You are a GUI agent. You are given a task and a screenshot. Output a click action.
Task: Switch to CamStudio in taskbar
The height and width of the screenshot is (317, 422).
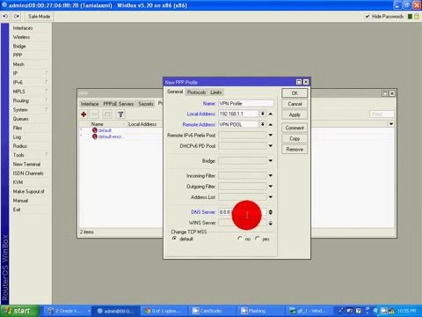213,311
